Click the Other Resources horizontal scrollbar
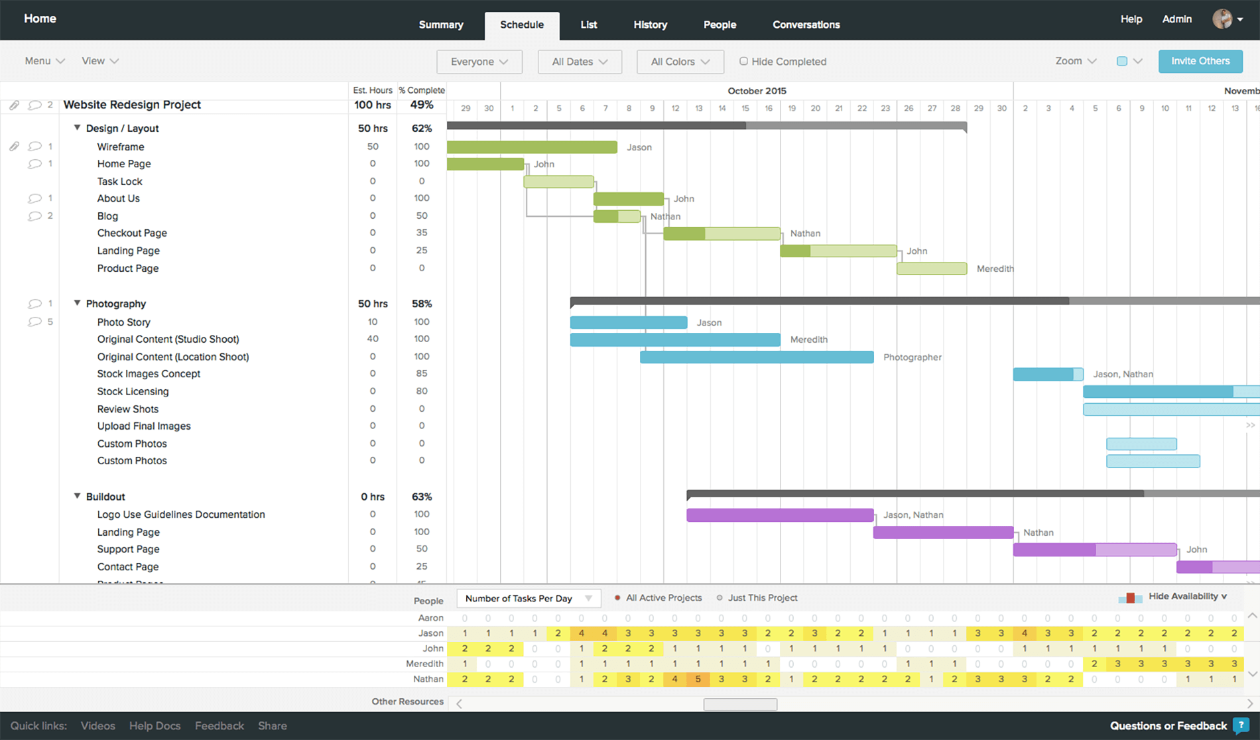This screenshot has width=1260, height=740. click(x=740, y=704)
